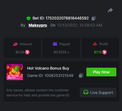Click the TRON coin beside amount $0.08

coord(27,52)
